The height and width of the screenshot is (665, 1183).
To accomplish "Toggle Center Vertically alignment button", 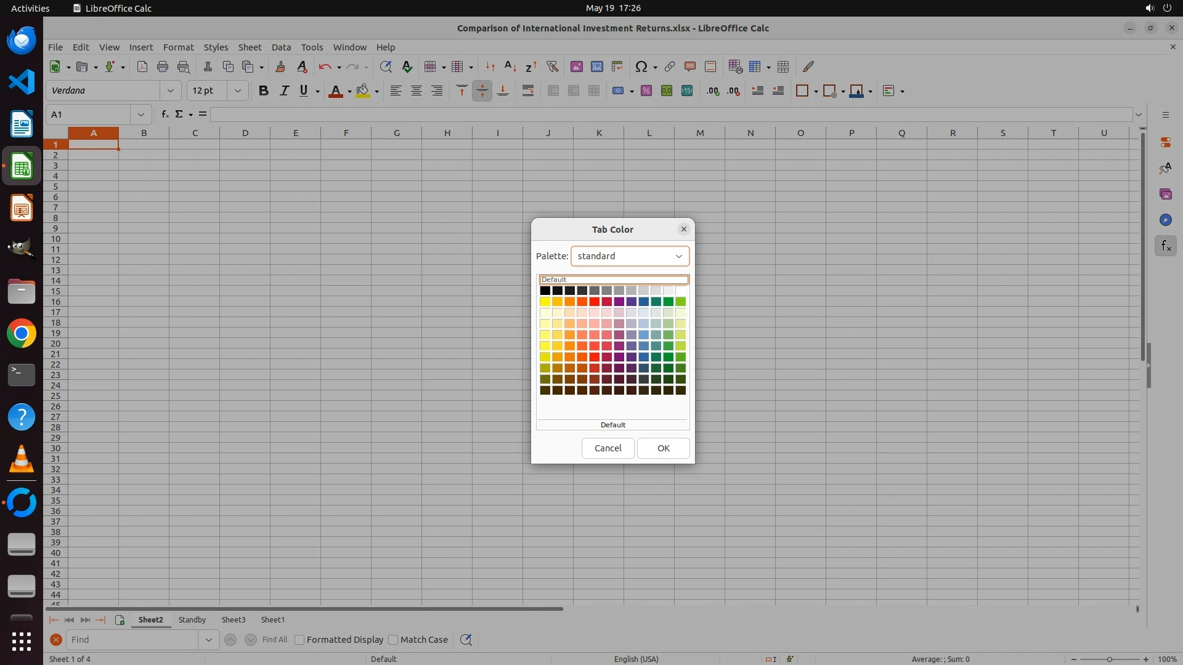I will [x=482, y=91].
